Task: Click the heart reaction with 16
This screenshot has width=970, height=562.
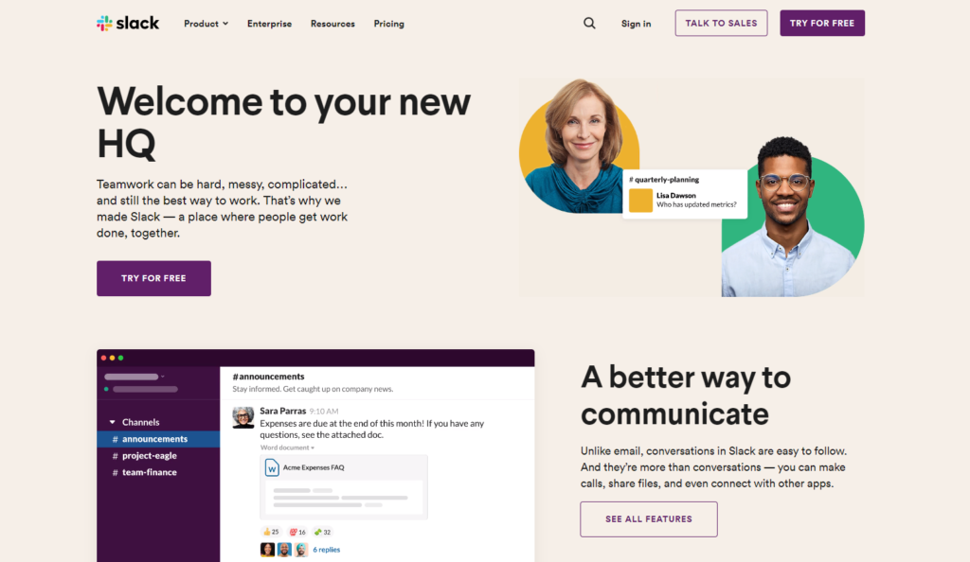Action: 297,532
